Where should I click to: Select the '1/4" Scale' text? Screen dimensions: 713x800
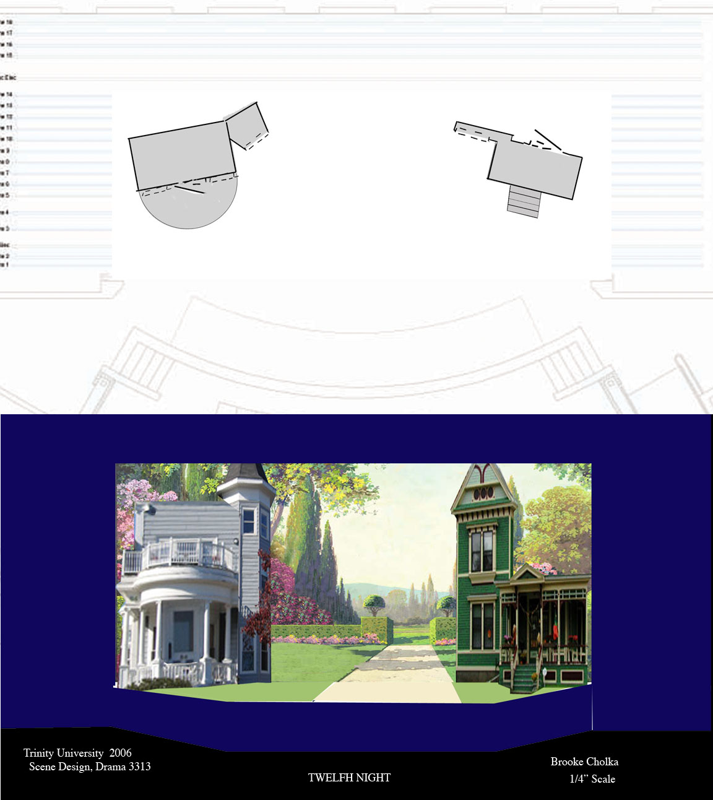pyautogui.click(x=592, y=779)
